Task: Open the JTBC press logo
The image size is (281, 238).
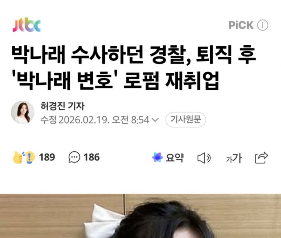Action: coord(27,25)
